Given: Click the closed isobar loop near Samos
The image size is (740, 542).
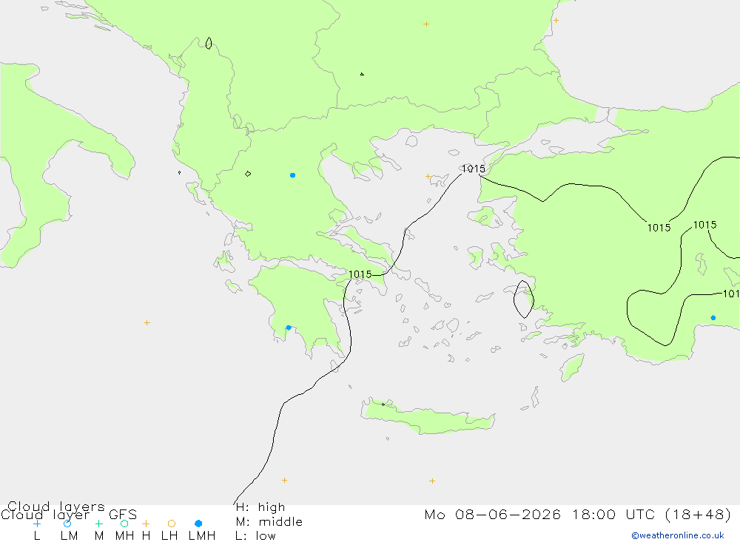Looking at the screenshot, I should (524, 299).
